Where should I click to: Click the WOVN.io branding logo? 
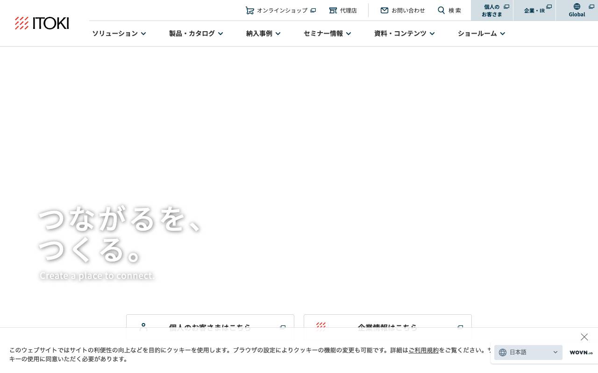click(581, 352)
